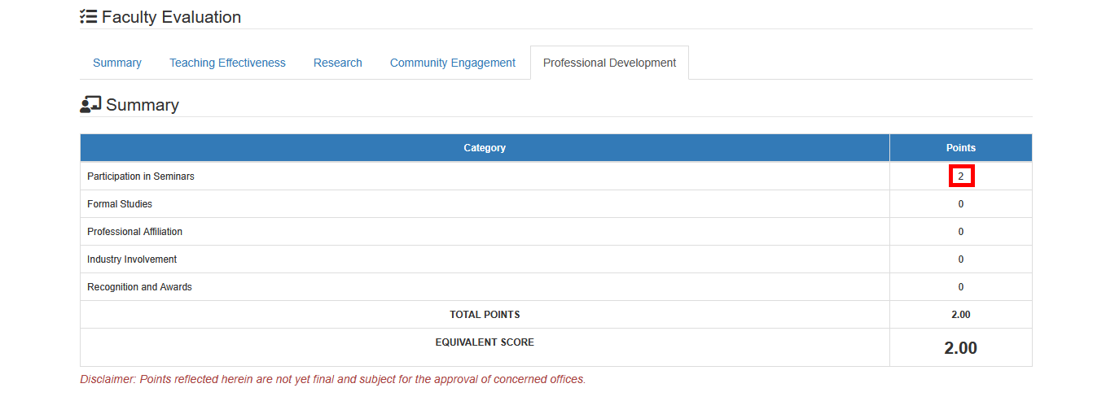Click points value for Professional Affiliation

tap(961, 232)
